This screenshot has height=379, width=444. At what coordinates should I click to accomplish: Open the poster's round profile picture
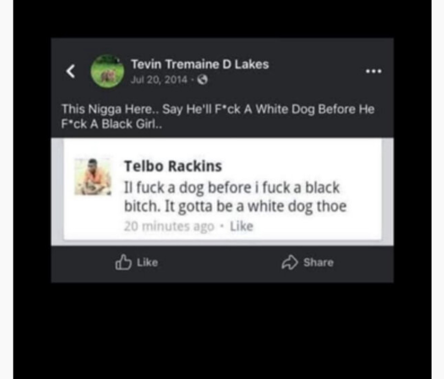(107, 71)
